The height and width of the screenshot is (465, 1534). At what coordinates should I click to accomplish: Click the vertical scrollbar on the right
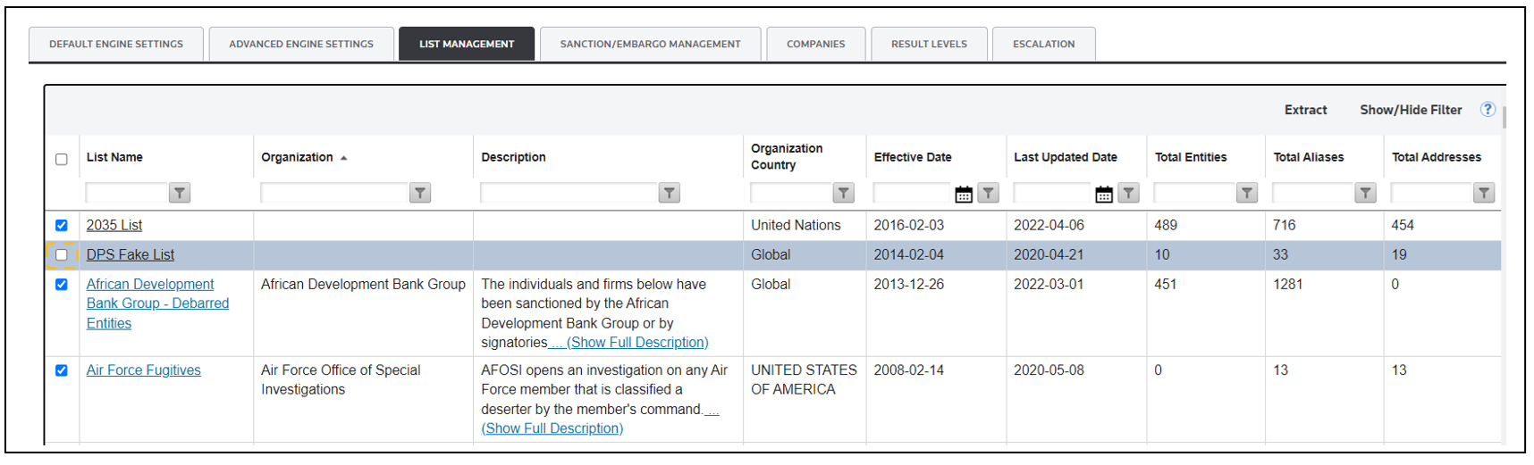point(1504,118)
